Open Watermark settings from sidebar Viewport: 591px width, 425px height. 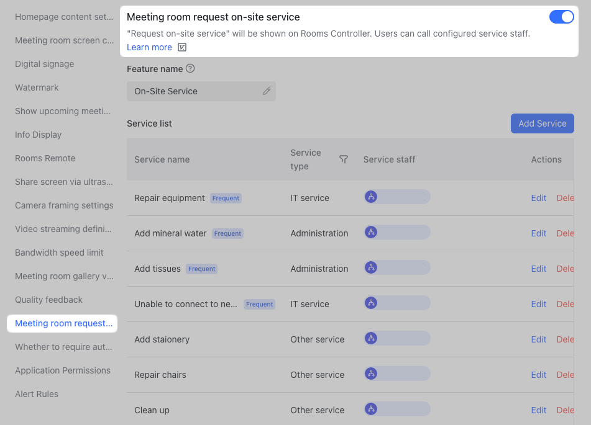click(37, 87)
